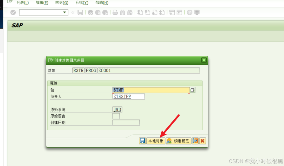Click the toolbar Cancel circle-X icon
The height and width of the screenshot is (166, 284).
tap(105, 13)
